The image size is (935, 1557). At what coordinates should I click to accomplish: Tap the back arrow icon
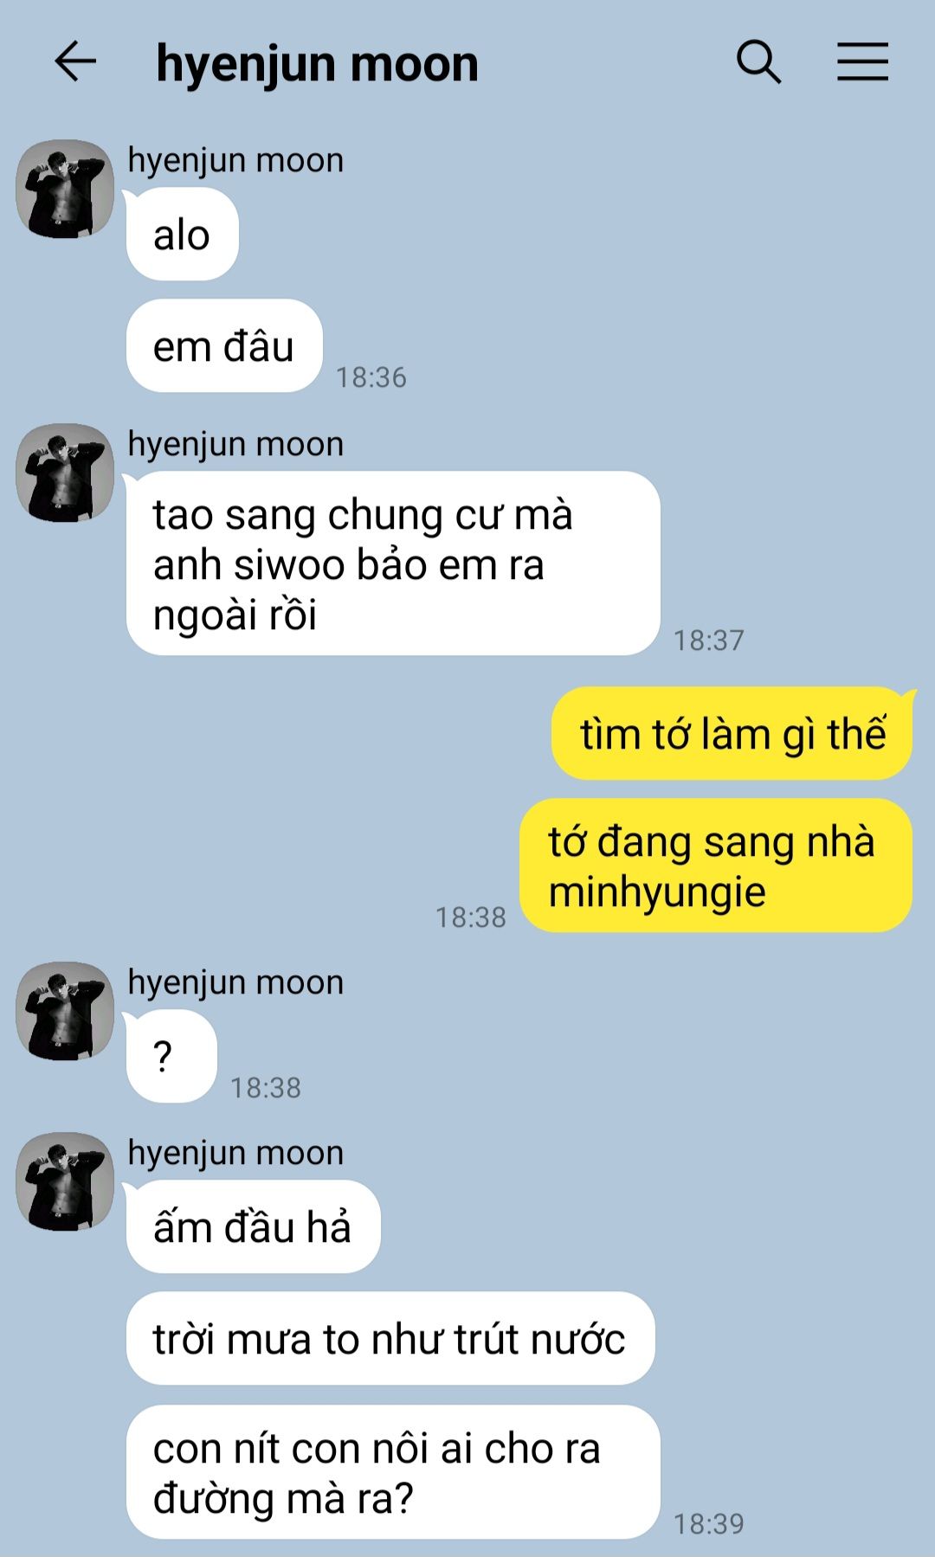pos(75,62)
